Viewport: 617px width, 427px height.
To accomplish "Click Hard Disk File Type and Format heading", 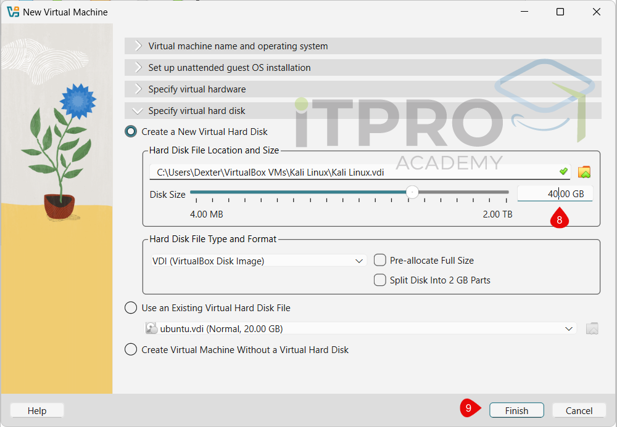I will 213,239.
